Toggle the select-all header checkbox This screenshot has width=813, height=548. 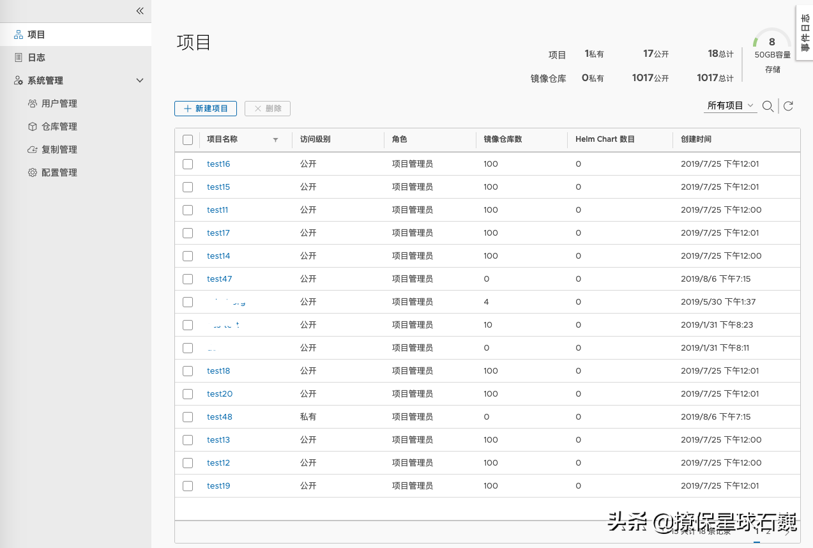coord(188,140)
